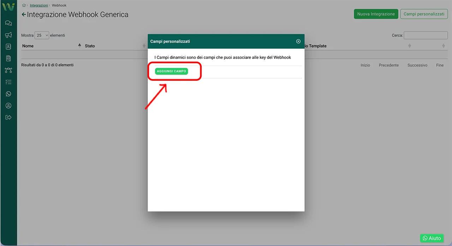This screenshot has height=246, width=452.
Task: Click the logout icon in sidebar
Action: [x=8, y=117]
